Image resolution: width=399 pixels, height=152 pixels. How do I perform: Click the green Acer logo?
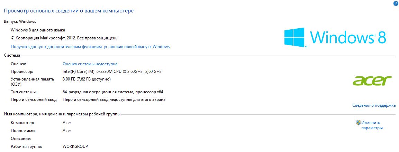[x=372, y=81]
